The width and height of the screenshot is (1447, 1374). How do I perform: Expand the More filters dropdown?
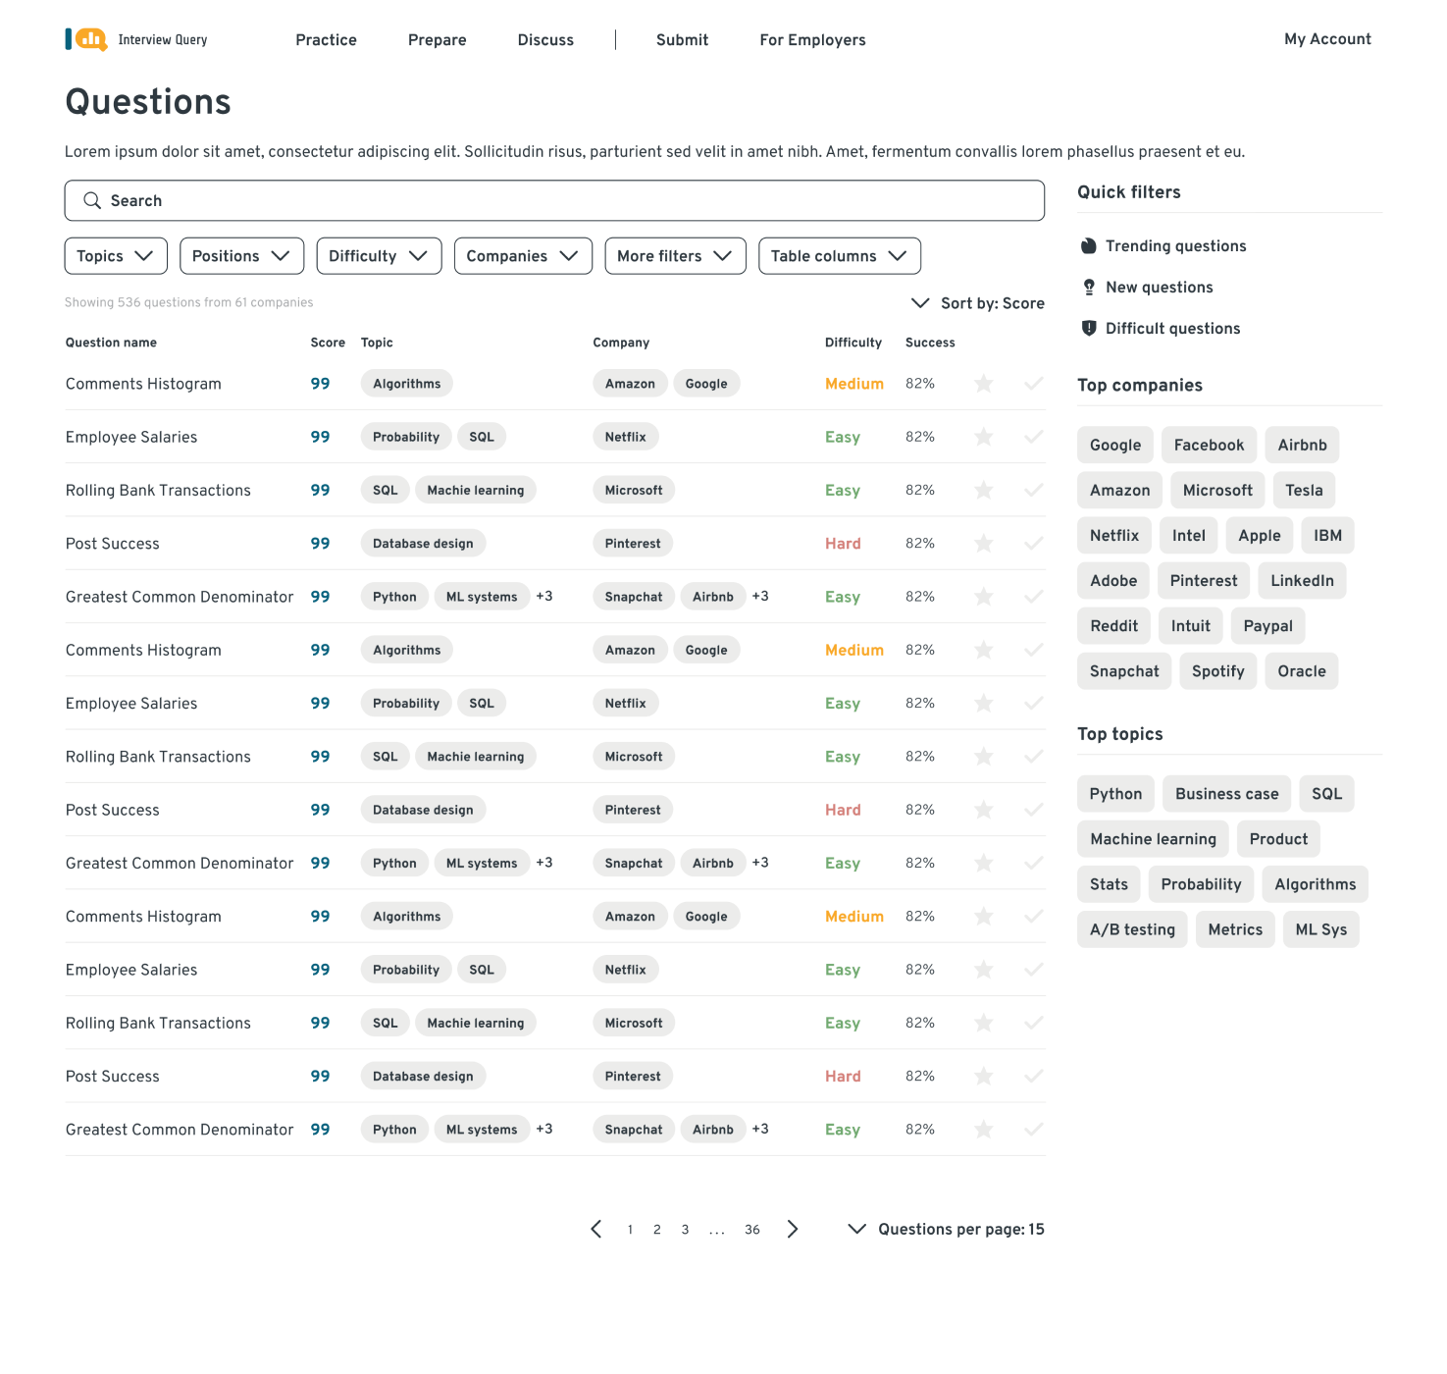[675, 256]
